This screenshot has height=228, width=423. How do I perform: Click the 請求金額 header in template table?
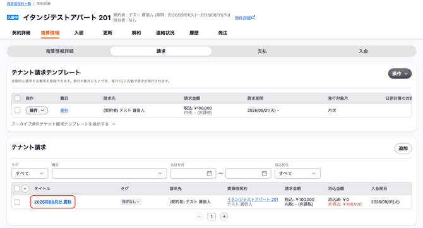pyautogui.click(x=192, y=99)
